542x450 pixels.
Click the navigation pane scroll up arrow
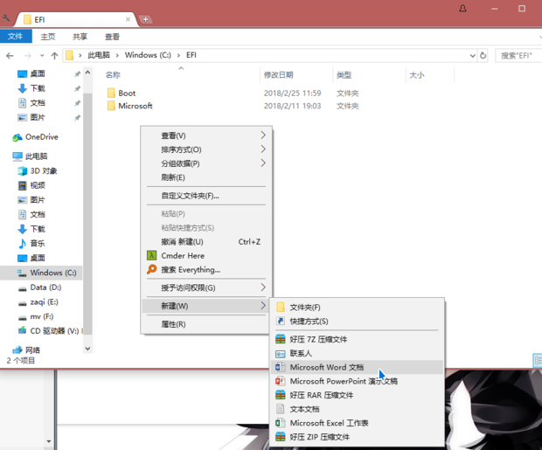87,73
